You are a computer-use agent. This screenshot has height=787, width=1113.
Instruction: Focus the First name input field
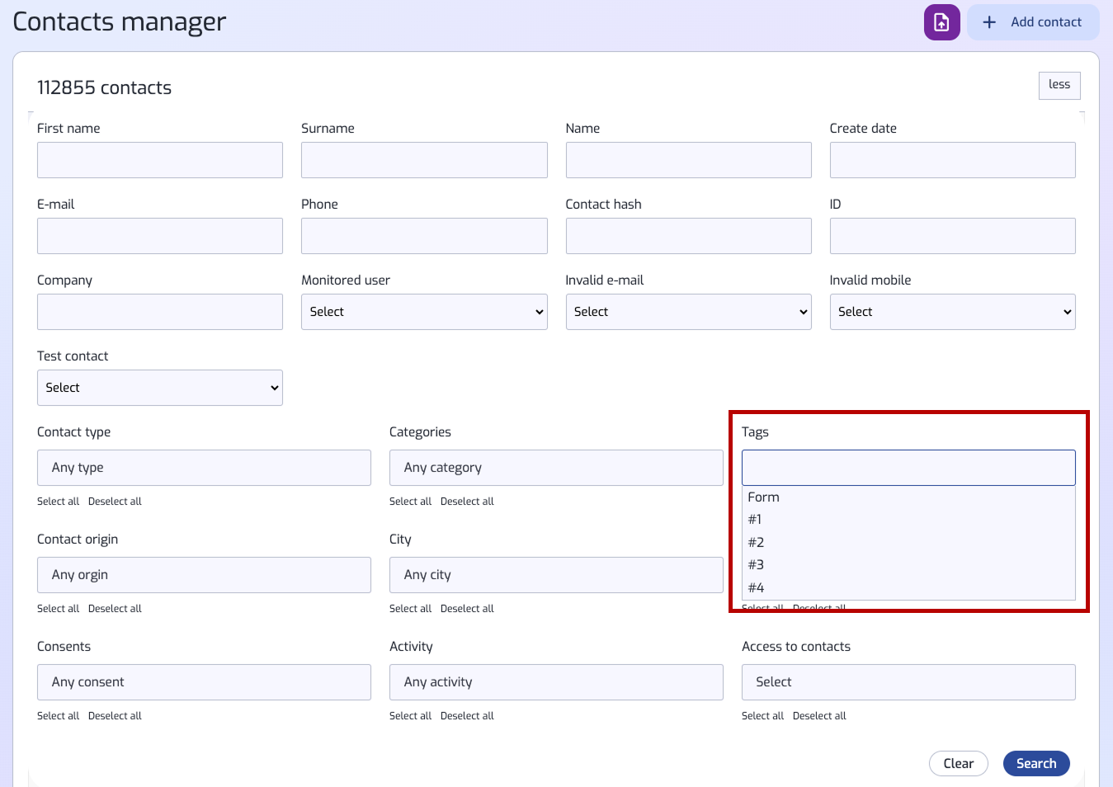[x=160, y=160]
